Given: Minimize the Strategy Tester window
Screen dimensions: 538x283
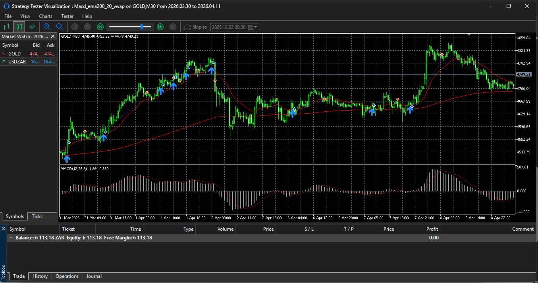Looking at the screenshot, I should [490, 6].
